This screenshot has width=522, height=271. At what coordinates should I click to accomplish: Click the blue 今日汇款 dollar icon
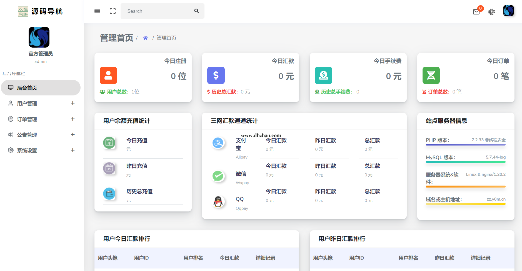(216, 75)
